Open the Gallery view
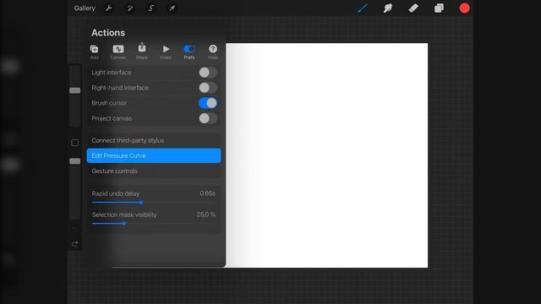Viewport: 541px width, 304px height. [85, 8]
